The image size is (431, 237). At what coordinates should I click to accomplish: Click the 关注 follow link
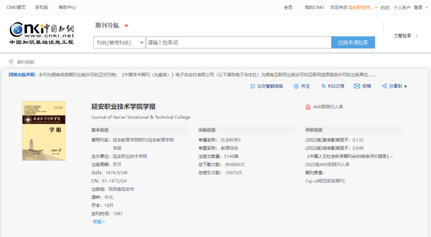coord(305,86)
